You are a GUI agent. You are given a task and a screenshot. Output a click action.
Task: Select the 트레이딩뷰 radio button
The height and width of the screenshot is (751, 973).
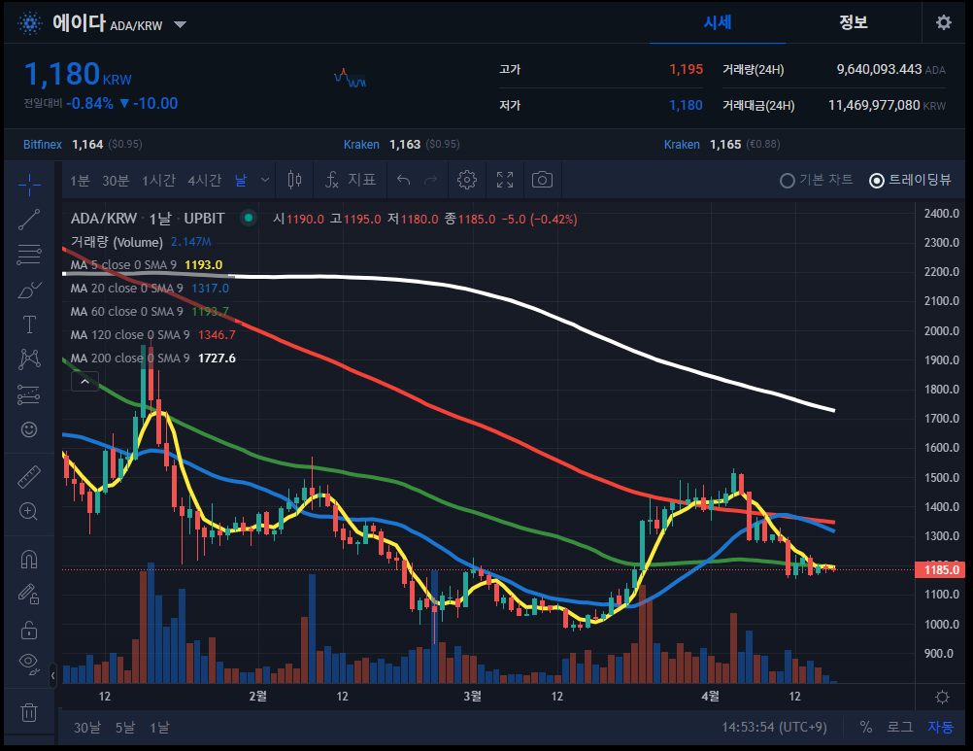[x=877, y=181]
